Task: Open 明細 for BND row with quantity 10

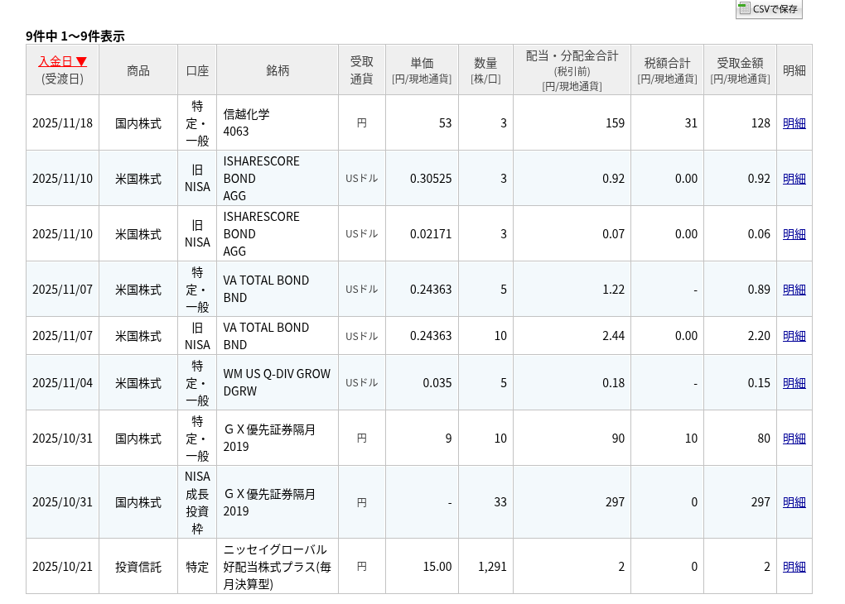Action: click(794, 335)
